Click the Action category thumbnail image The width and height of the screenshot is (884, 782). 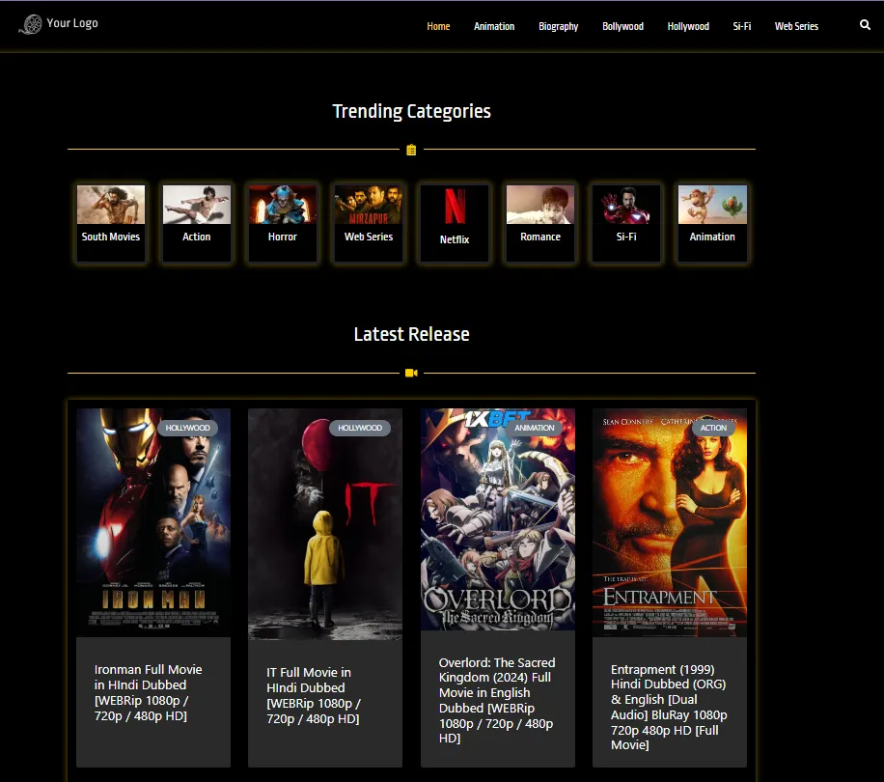197,205
